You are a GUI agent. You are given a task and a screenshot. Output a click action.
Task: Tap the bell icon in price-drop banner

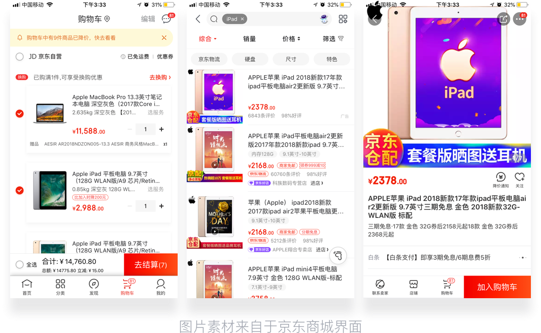pyautogui.click(x=20, y=38)
